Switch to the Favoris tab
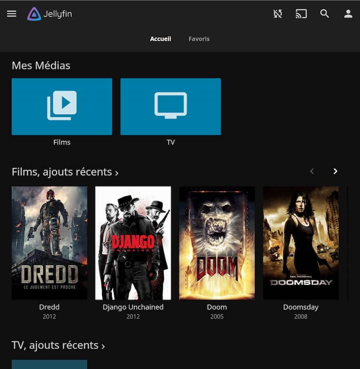Screen dimensions: 360x369 pyautogui.click(x=199, y=39)
